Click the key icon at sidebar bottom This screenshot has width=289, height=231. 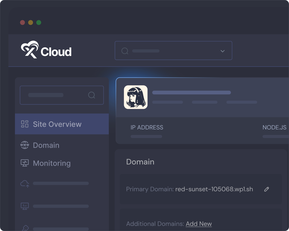(x=25, y=228)
